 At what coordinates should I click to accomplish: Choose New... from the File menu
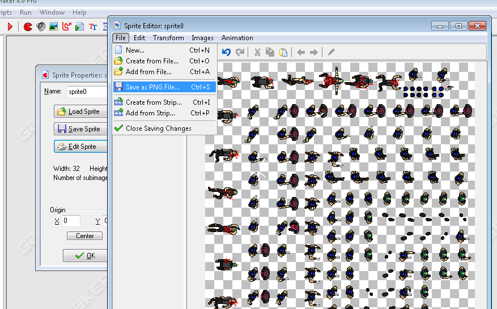click(164, 50)
